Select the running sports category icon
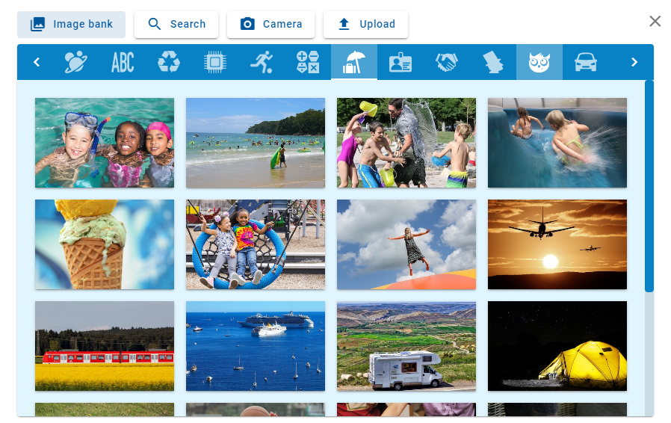Image resolution: width=671 pixels, height=423 pixels. [x=262, y=62]
